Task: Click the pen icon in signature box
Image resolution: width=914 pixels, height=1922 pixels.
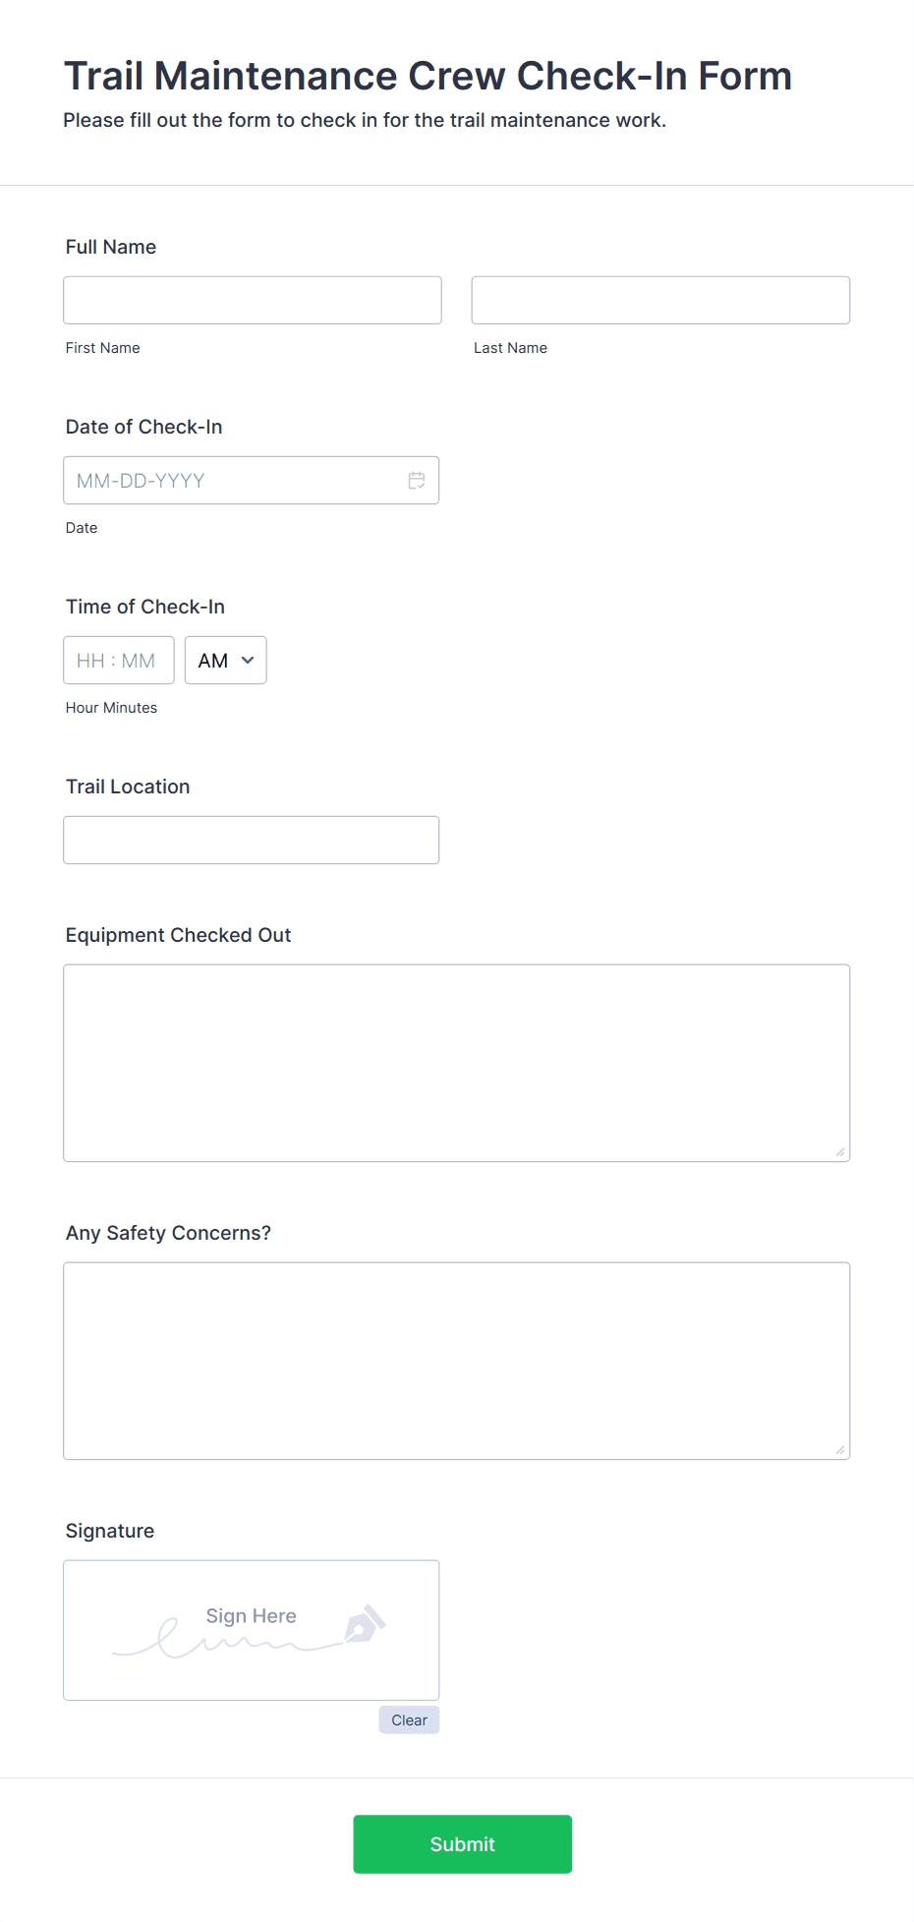Action: point(365,1624)
